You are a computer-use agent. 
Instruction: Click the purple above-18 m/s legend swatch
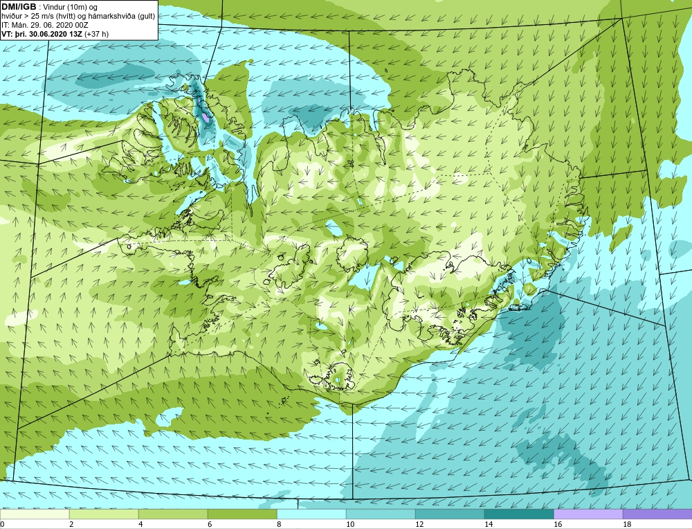click(657, 514)
